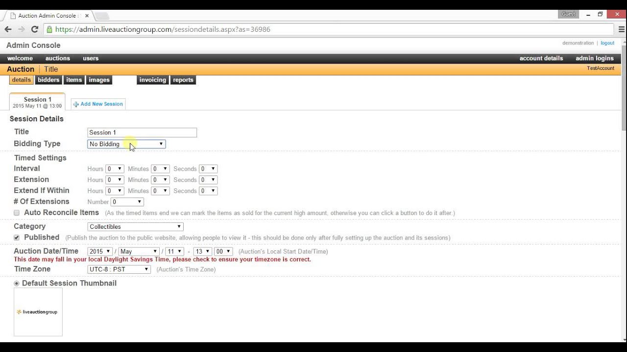Click the Auction breadcrumb label
Screen dimensions: 627x352
coord(21,69)
